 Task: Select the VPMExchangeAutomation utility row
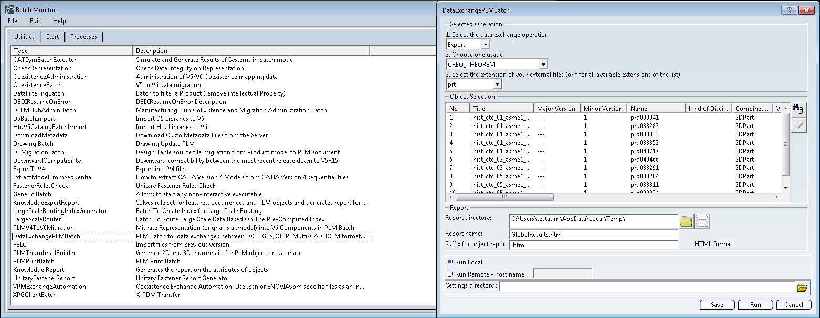point(191,287)
